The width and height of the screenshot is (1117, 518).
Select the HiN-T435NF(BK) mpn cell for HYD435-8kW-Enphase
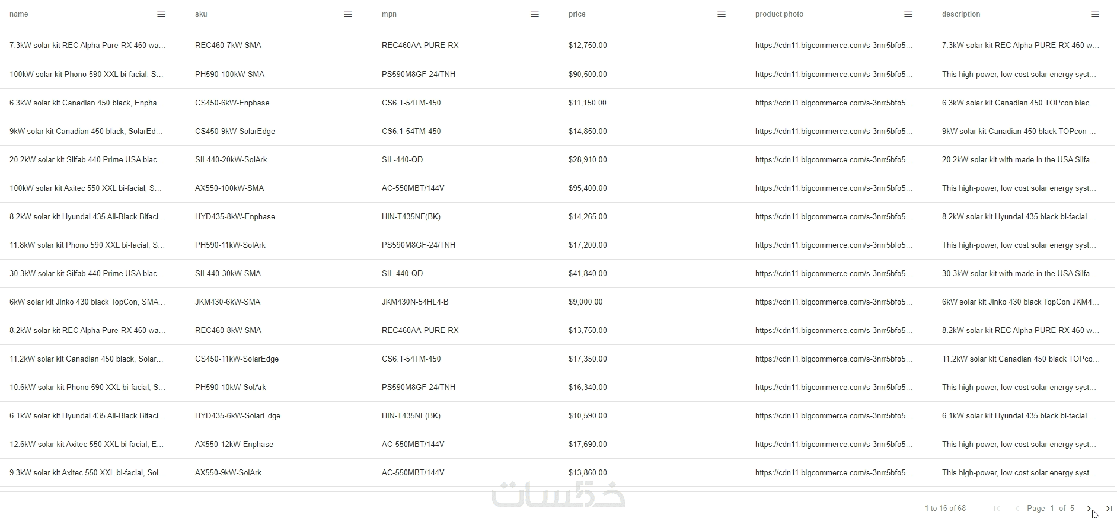pos(411,216)
